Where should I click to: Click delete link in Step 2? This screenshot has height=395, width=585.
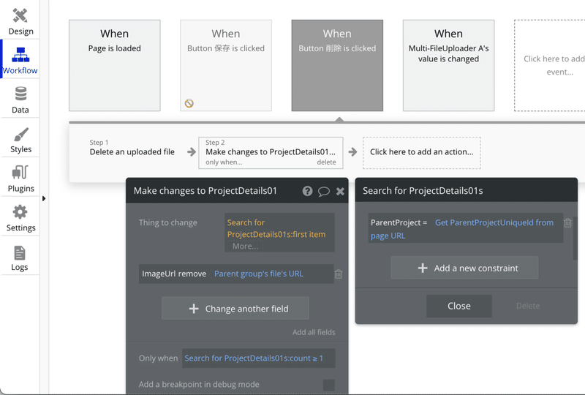coord(326,162)
